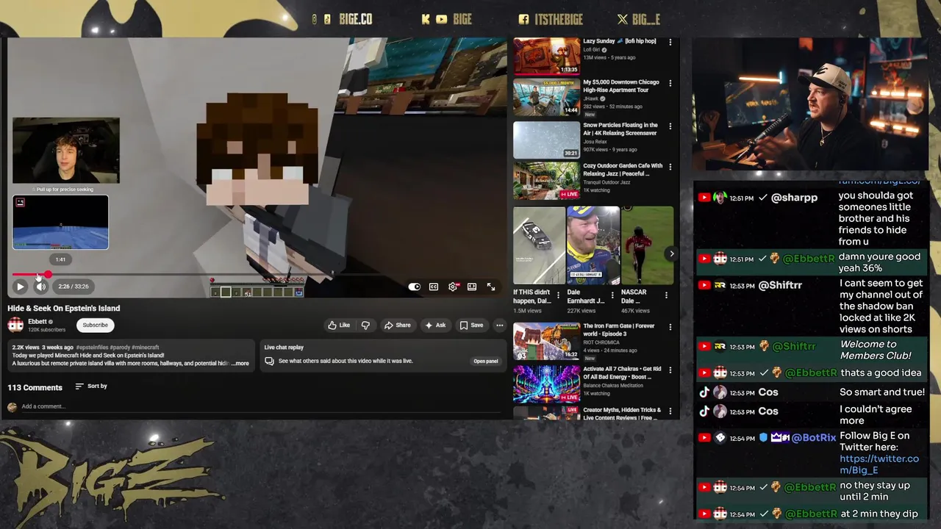Mute the video with the speaker icon

click(x=40, y=287)
